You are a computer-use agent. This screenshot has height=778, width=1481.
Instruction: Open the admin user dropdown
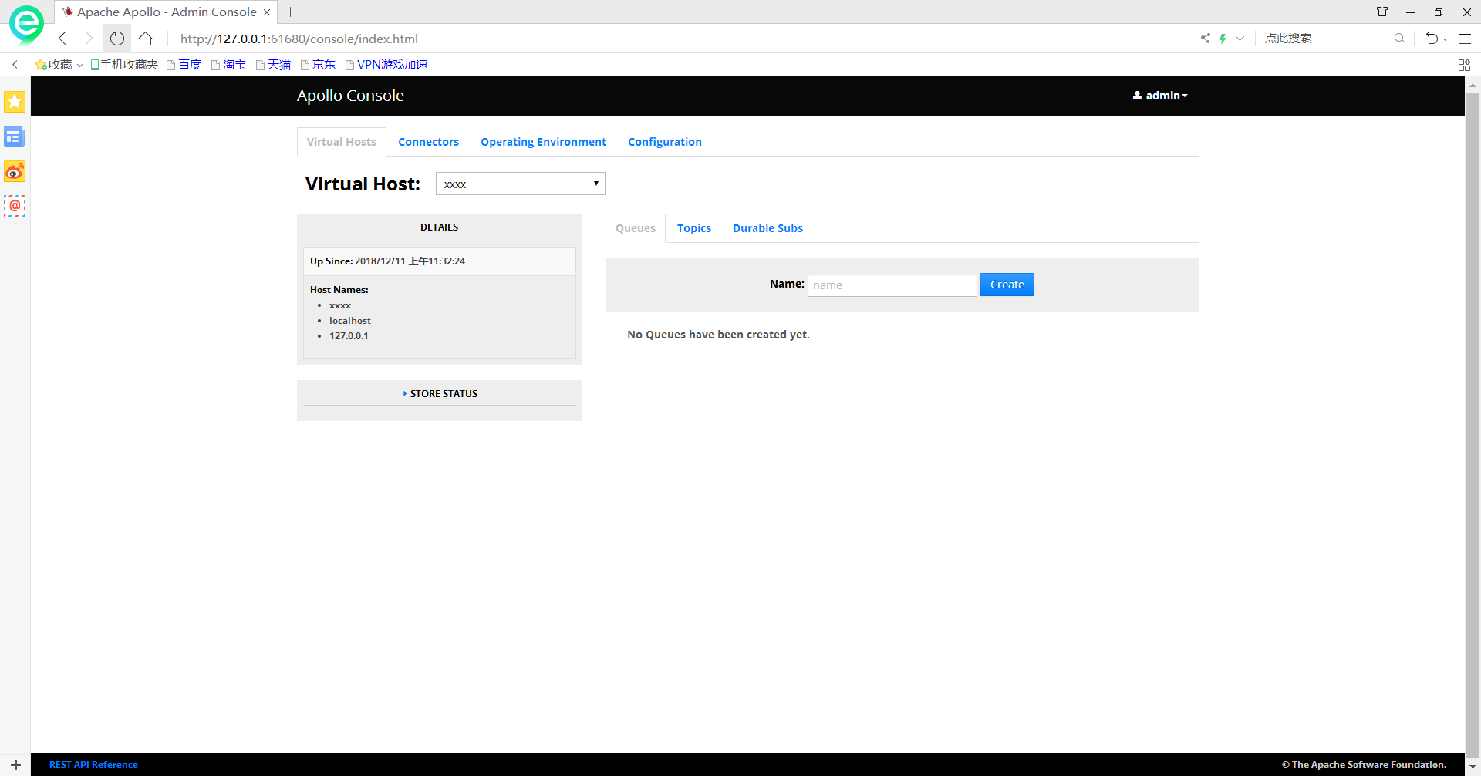pos(1160,96)
